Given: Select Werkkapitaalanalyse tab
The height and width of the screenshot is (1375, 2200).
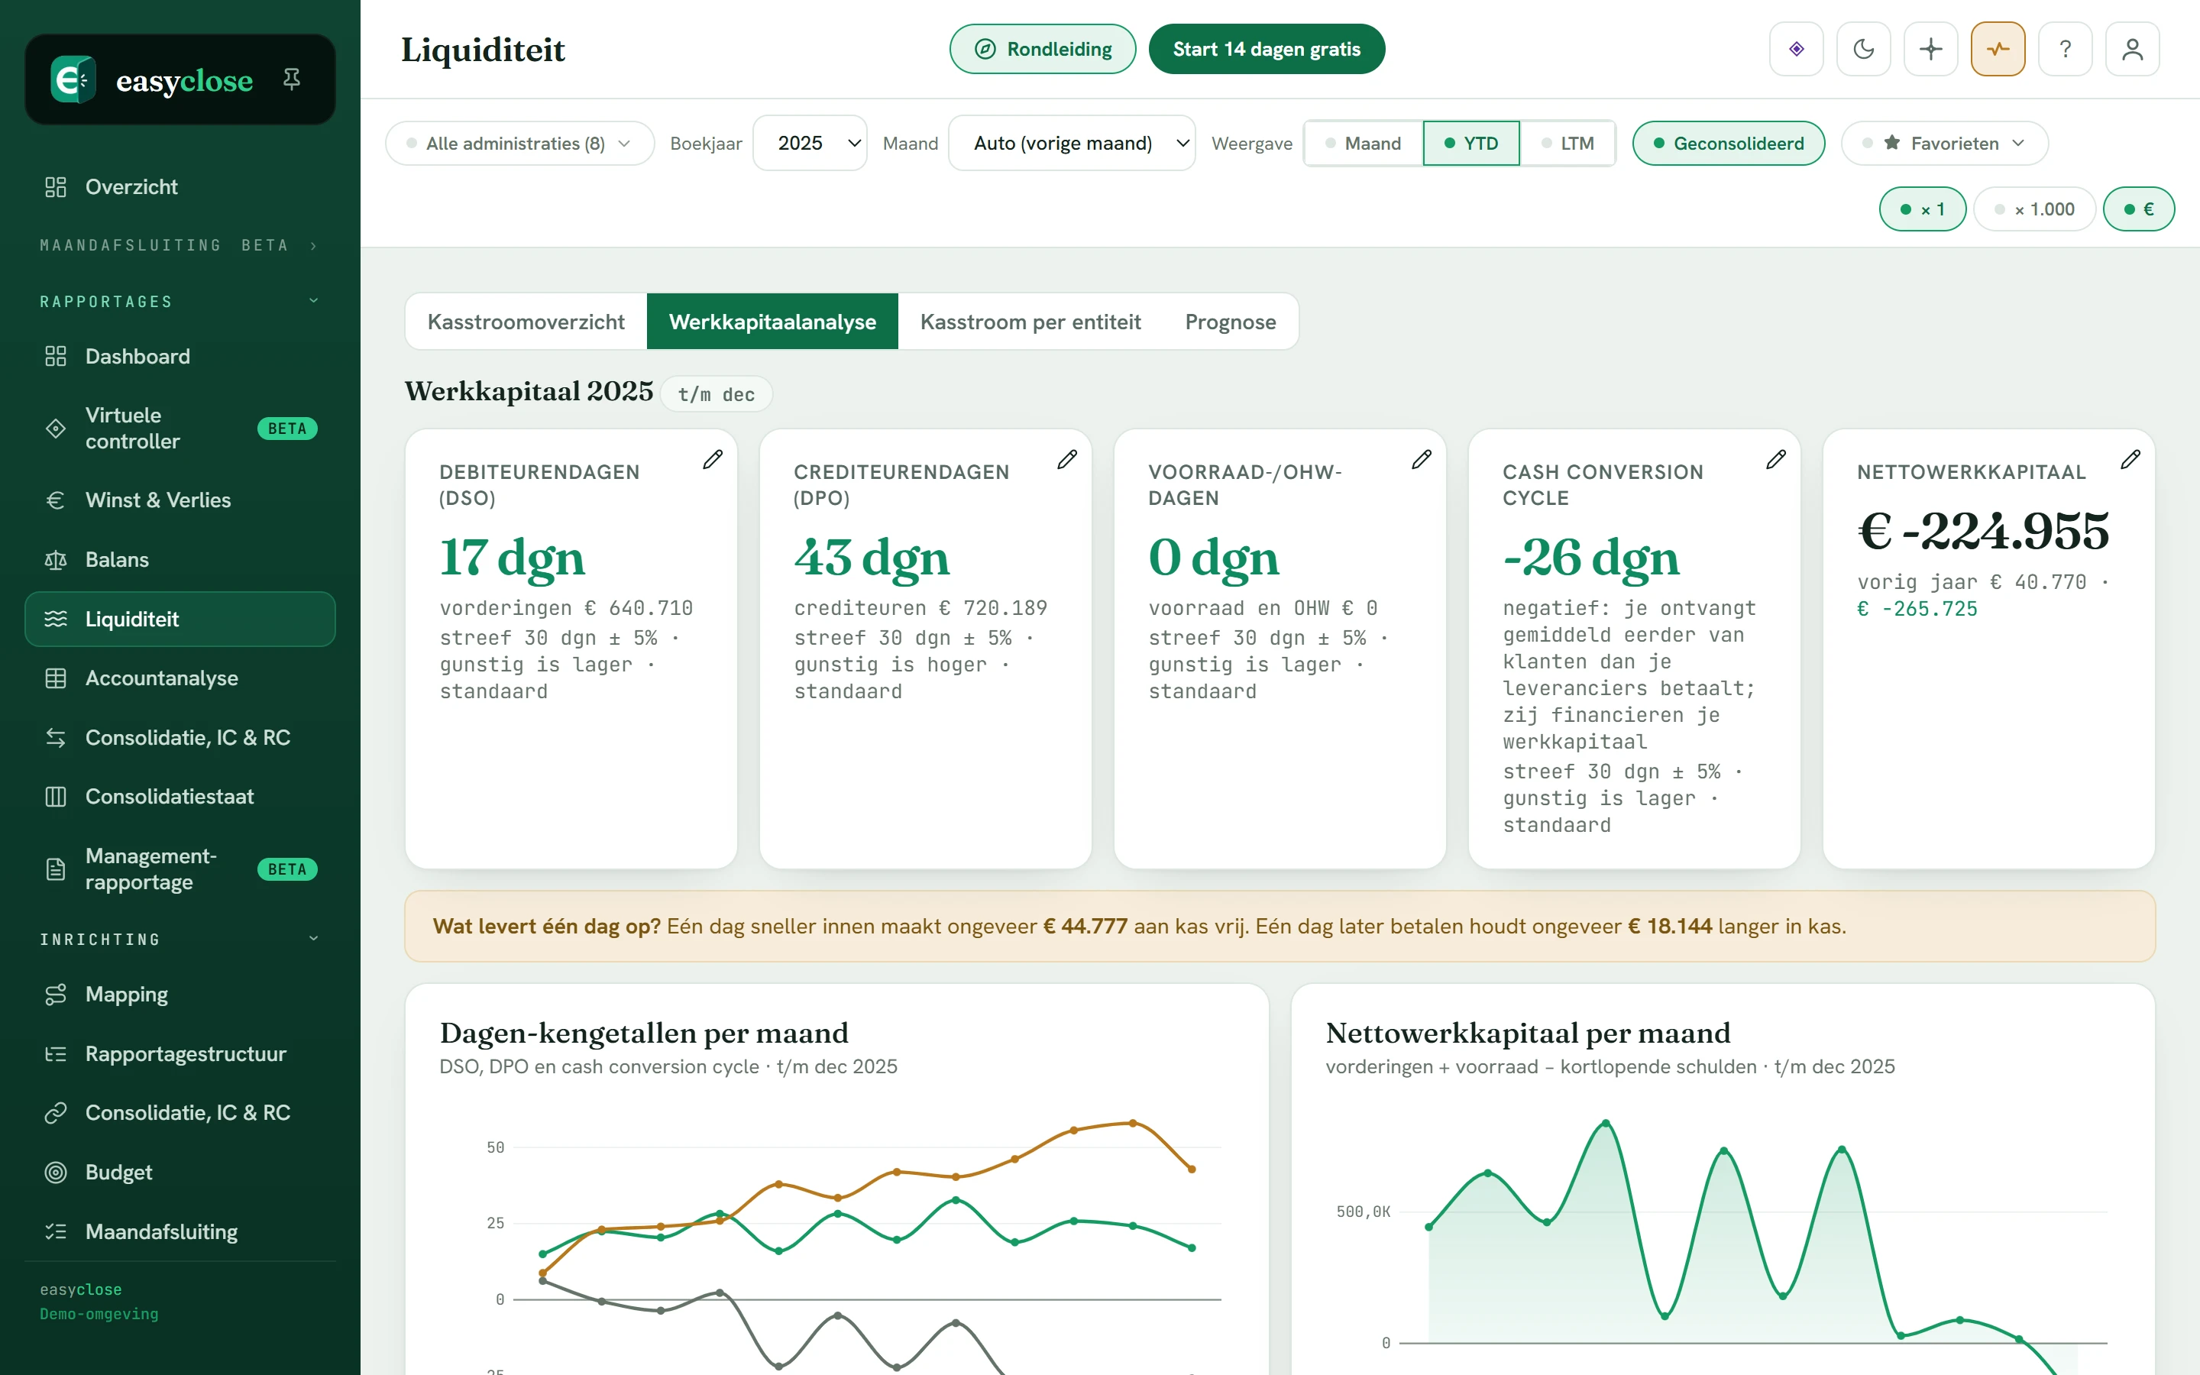Looking at the screenshot, I should tap(773, 322).
